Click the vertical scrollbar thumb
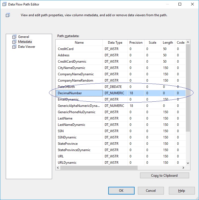Image resolution: width=199 pixels, height=200 pixels. (x=188, y=88)
